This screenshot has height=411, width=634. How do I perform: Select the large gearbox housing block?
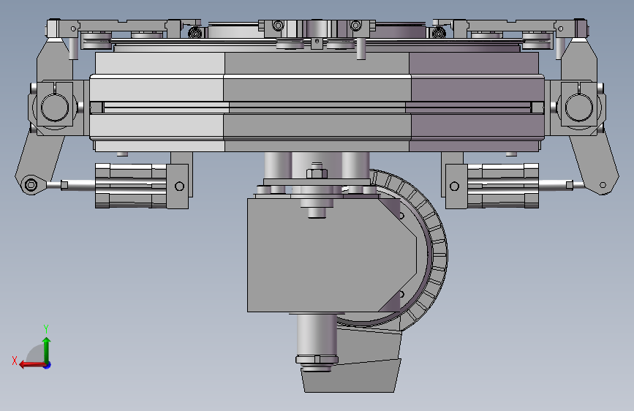(331, 254)
